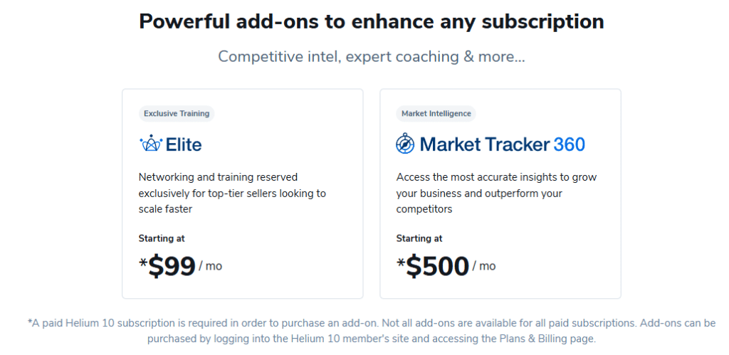
Task: Click the $500 per month price
Action: 437,266
